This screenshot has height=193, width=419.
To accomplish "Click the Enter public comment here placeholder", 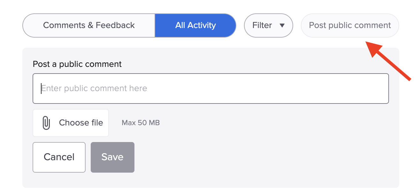I will click(94, 88).
